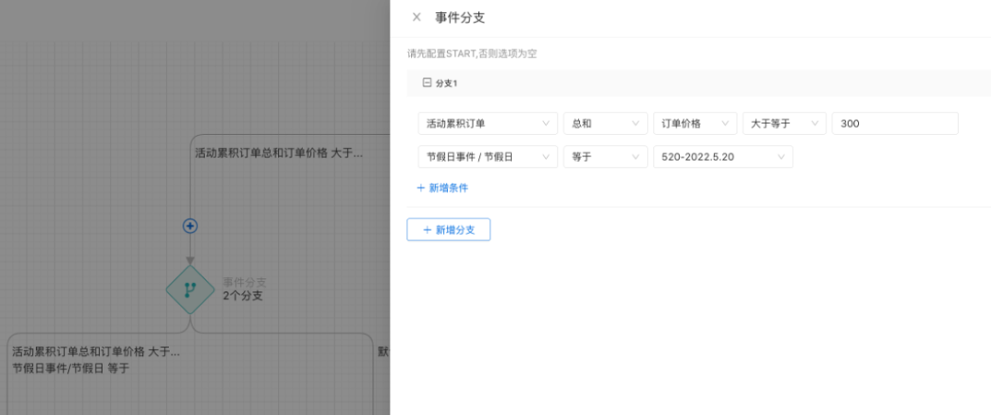This screenshot has height=415, width=991.
Task: Select the diamond event branch node
Action: [x=190, y=290]
